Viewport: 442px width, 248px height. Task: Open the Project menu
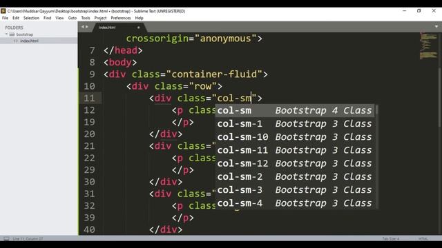pyautogui.click(x=100, y=18)
